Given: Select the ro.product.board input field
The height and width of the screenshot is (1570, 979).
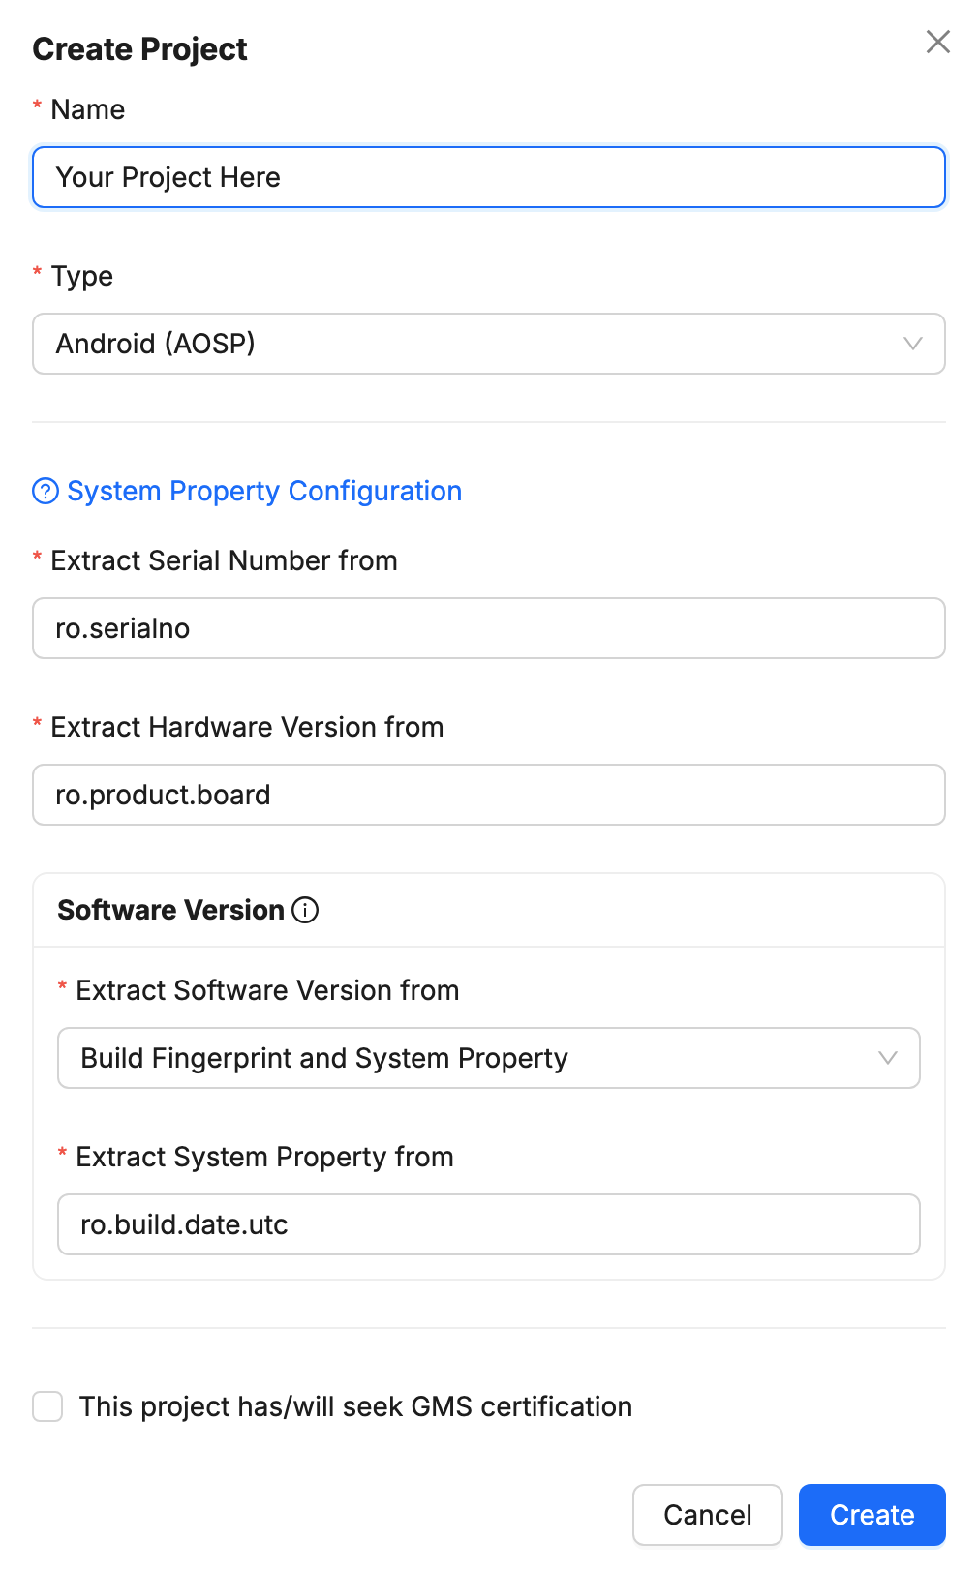Looking at the screenshot, I should (x=489, y=795).
